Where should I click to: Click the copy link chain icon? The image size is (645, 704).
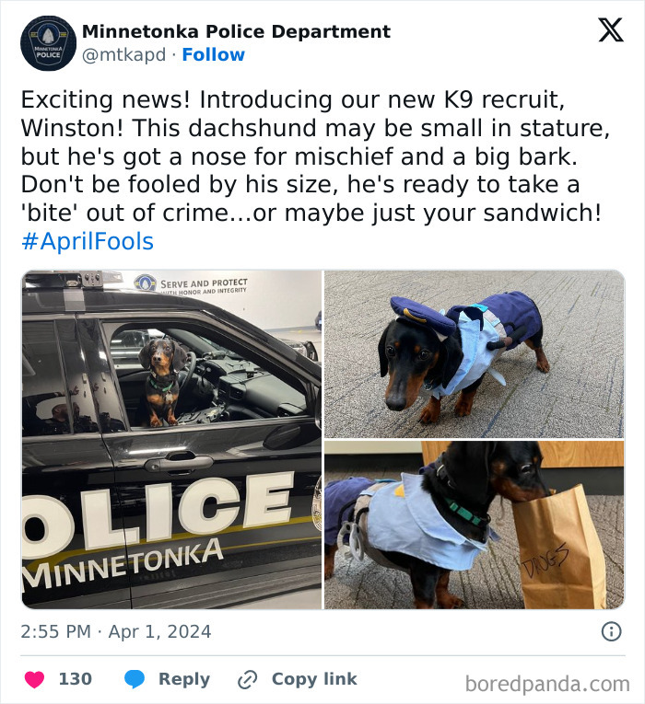(x=247, y=680)
